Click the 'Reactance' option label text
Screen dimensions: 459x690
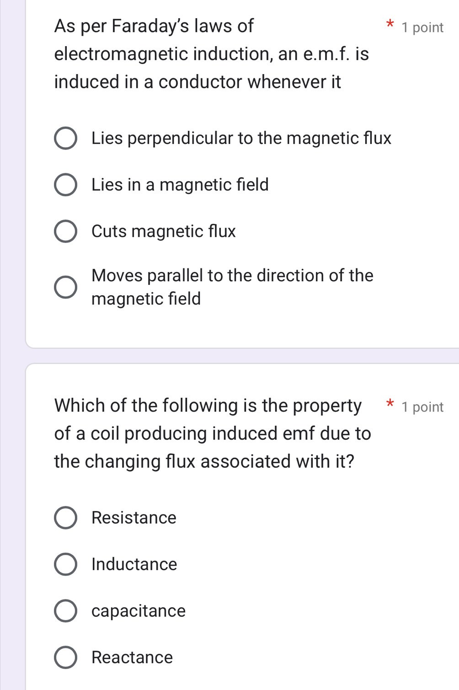[132, 658]
